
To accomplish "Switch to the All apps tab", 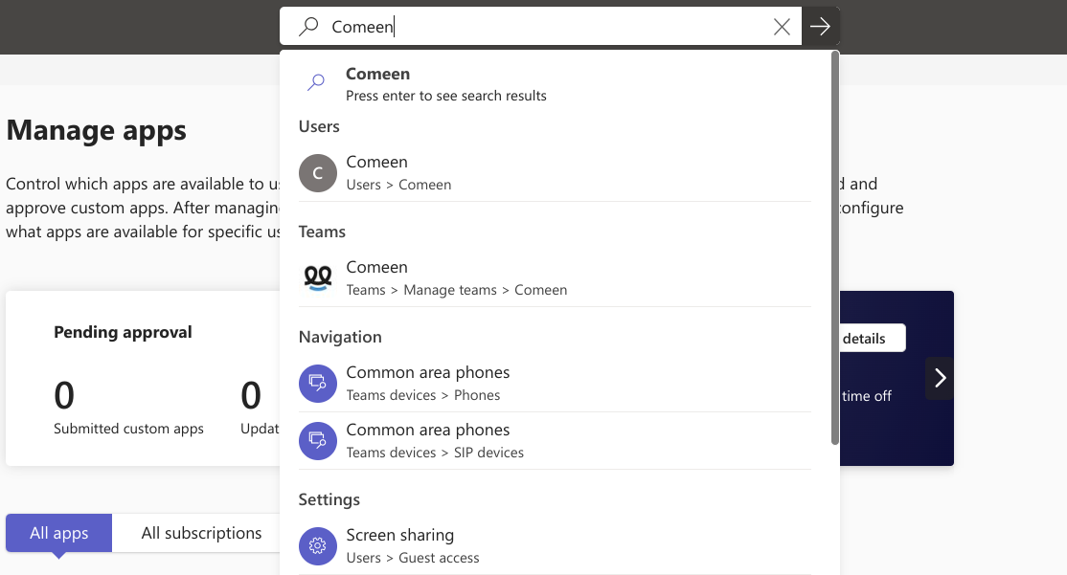I will tap(58, 533).
